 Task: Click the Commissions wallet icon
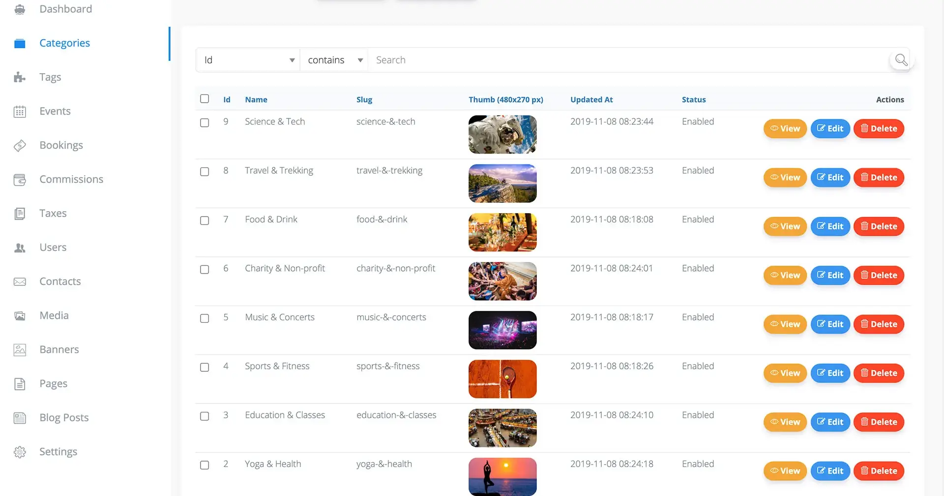tap(20, 180)
